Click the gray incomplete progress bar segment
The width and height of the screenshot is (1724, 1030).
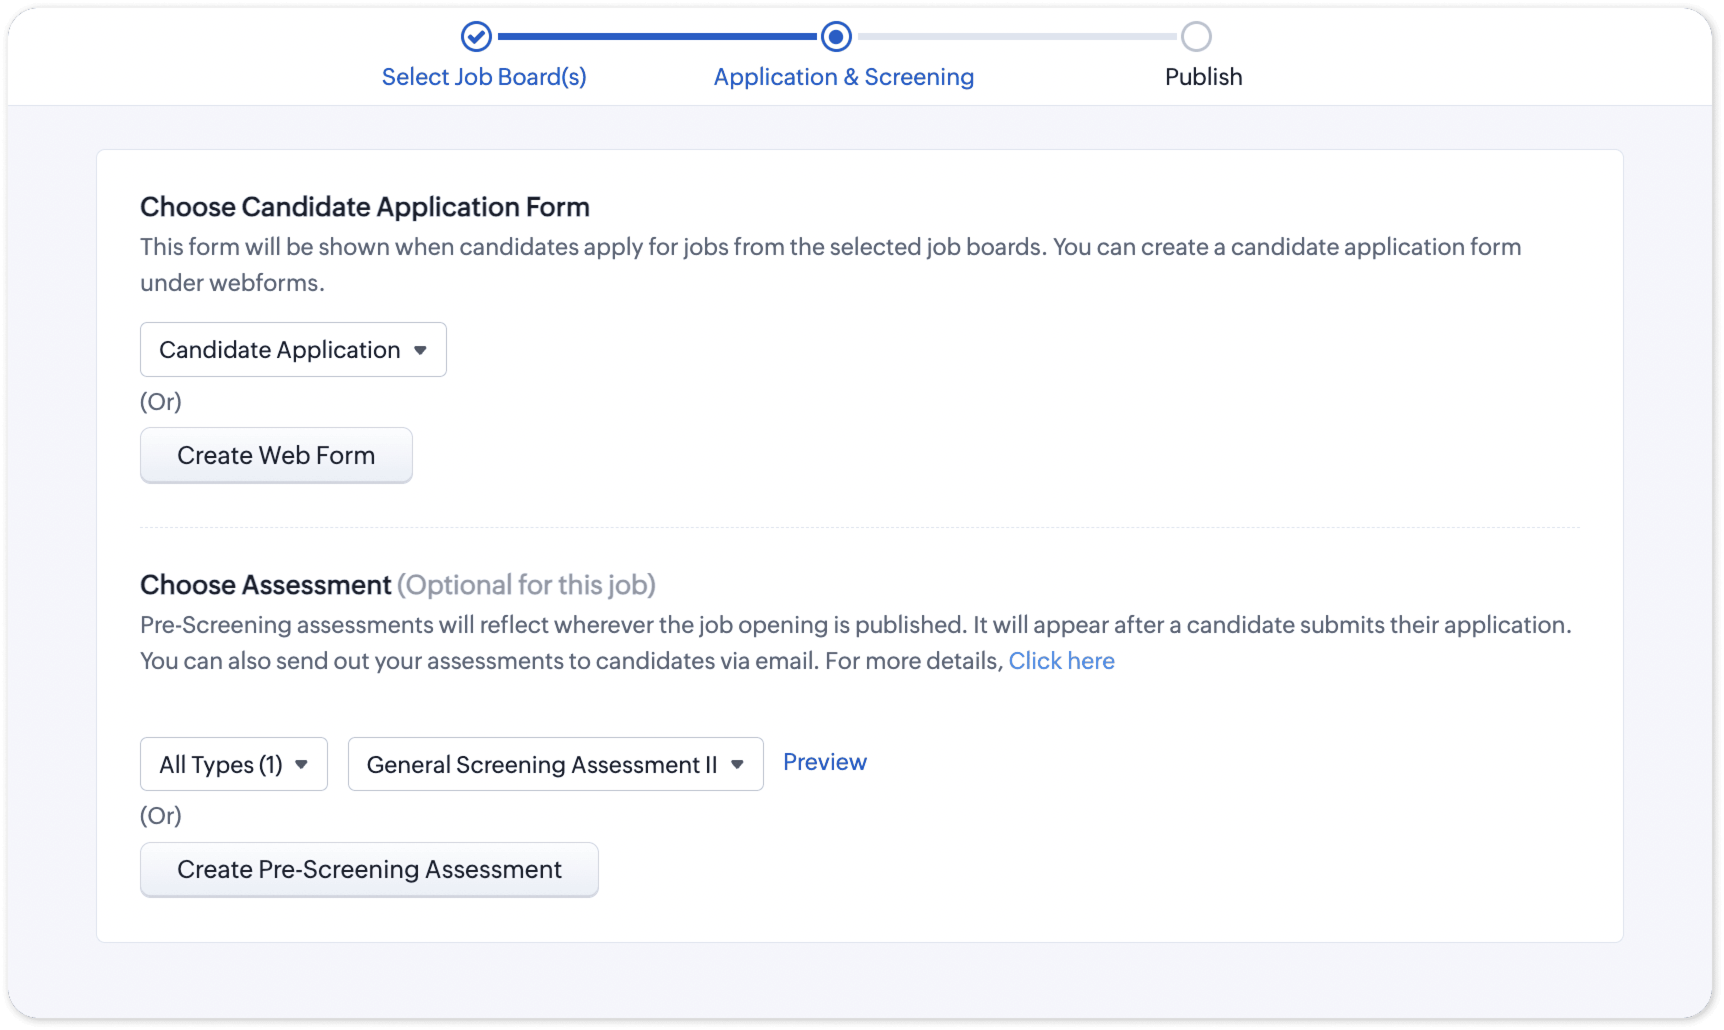1016,37
